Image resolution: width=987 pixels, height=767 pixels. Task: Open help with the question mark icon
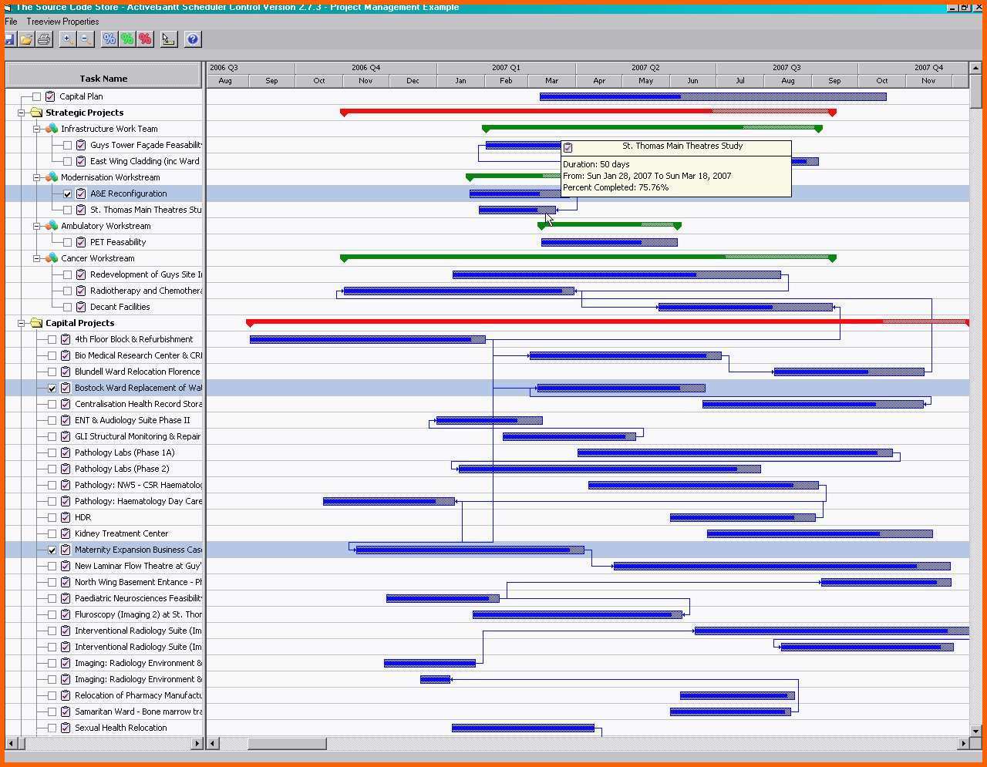pos(193,39)
